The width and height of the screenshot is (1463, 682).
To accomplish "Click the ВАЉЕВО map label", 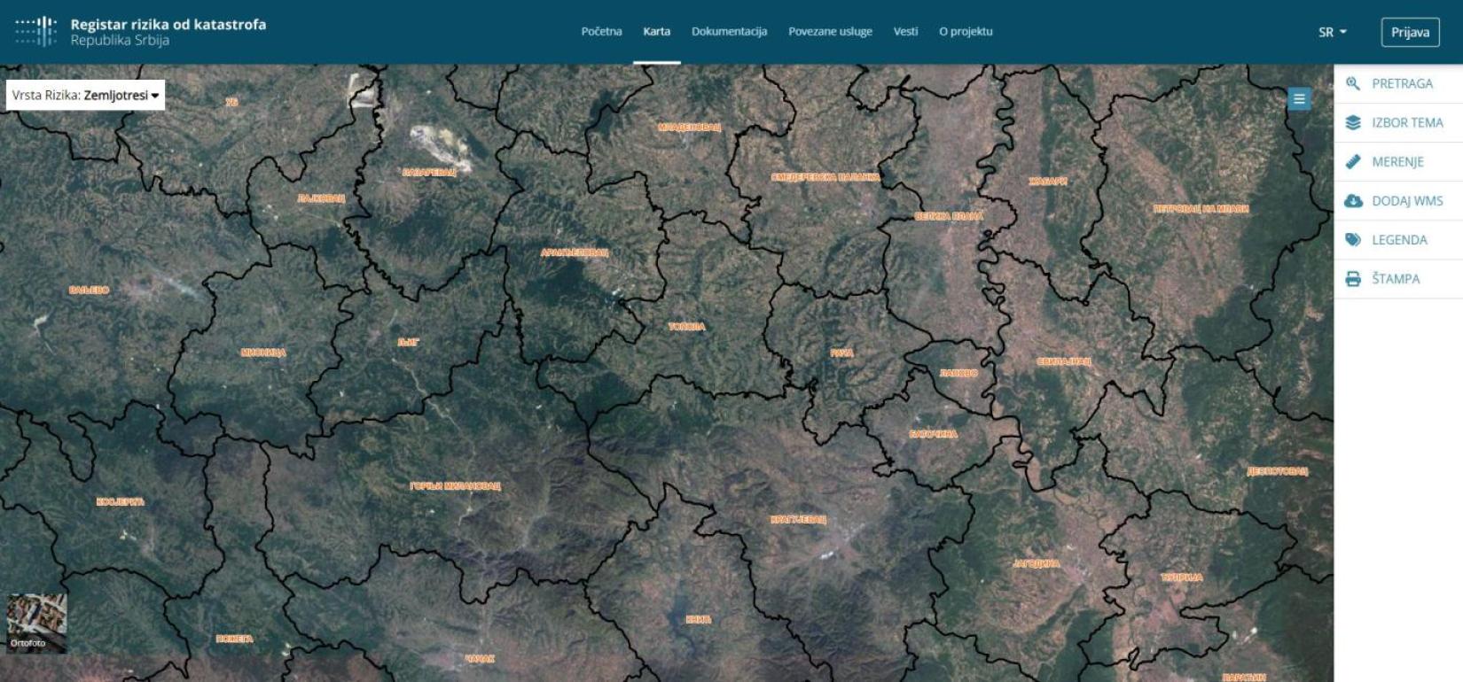I will coord(89,290).
